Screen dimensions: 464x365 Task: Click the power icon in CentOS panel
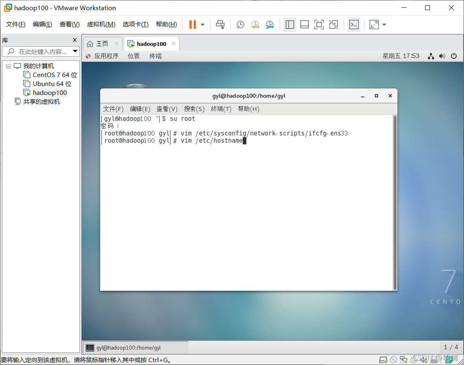point(454,56)
